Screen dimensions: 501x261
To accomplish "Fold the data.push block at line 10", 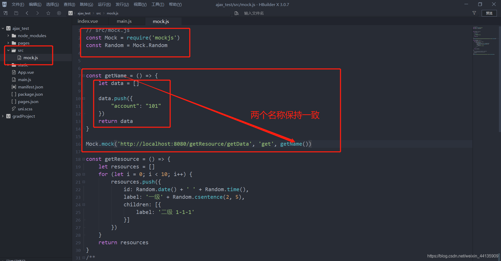I will pyautogui.click(x=84, y=99).
